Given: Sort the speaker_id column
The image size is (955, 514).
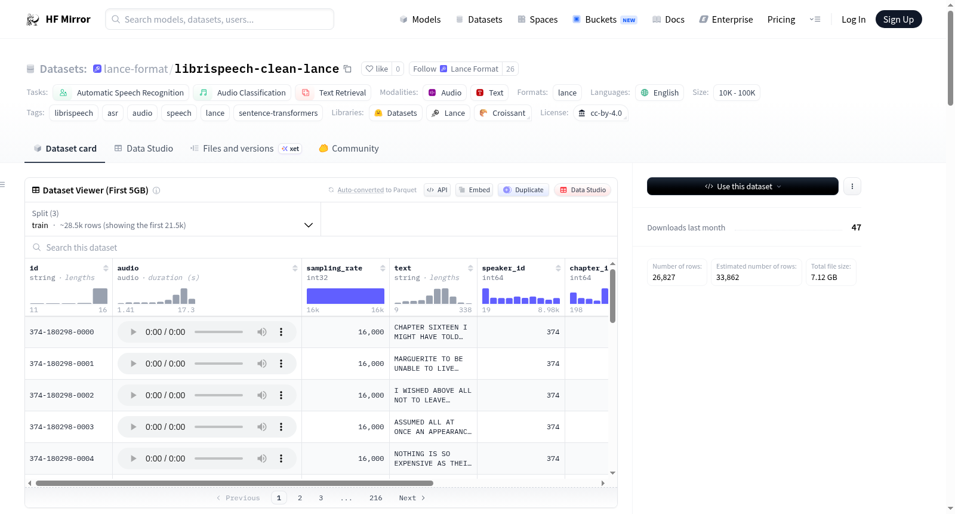Looking at the screenshot, I should (x=558, y=268).
